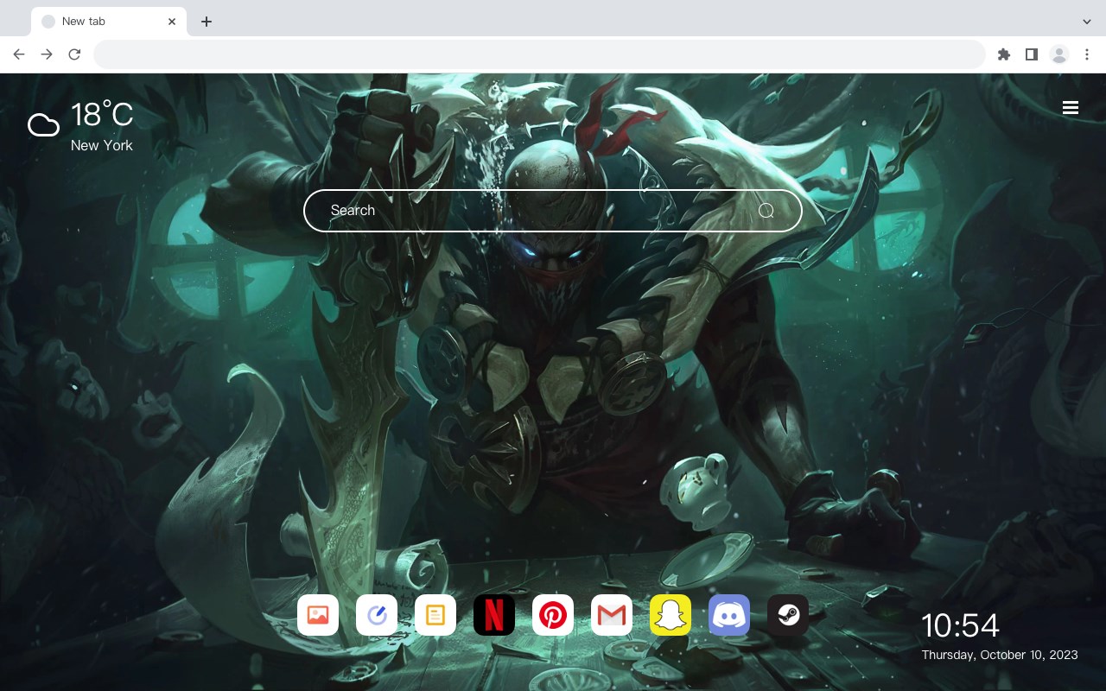The image size is (1106, 691).
Task: Open the Discord shortcut
Action: click(729, 615)
